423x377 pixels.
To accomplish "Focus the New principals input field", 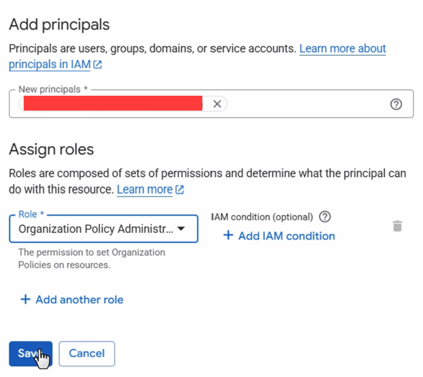I will (307, 104).
